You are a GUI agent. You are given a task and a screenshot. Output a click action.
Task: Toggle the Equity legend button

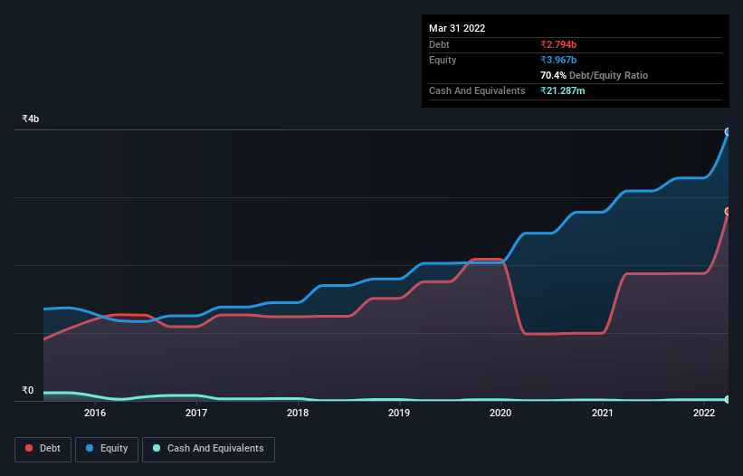tap(107, 449)
